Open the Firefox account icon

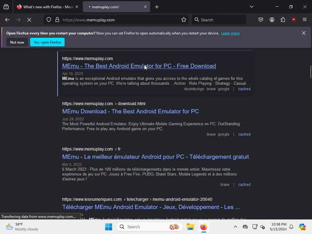[272, 19]
